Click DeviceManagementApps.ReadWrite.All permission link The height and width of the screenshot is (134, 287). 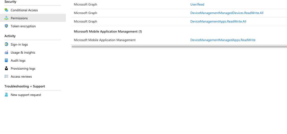click(x=218, y=22)
